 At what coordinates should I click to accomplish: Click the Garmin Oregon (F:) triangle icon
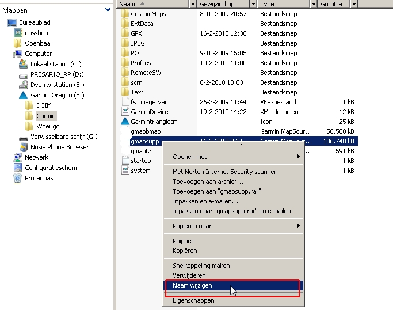point(24,96)
